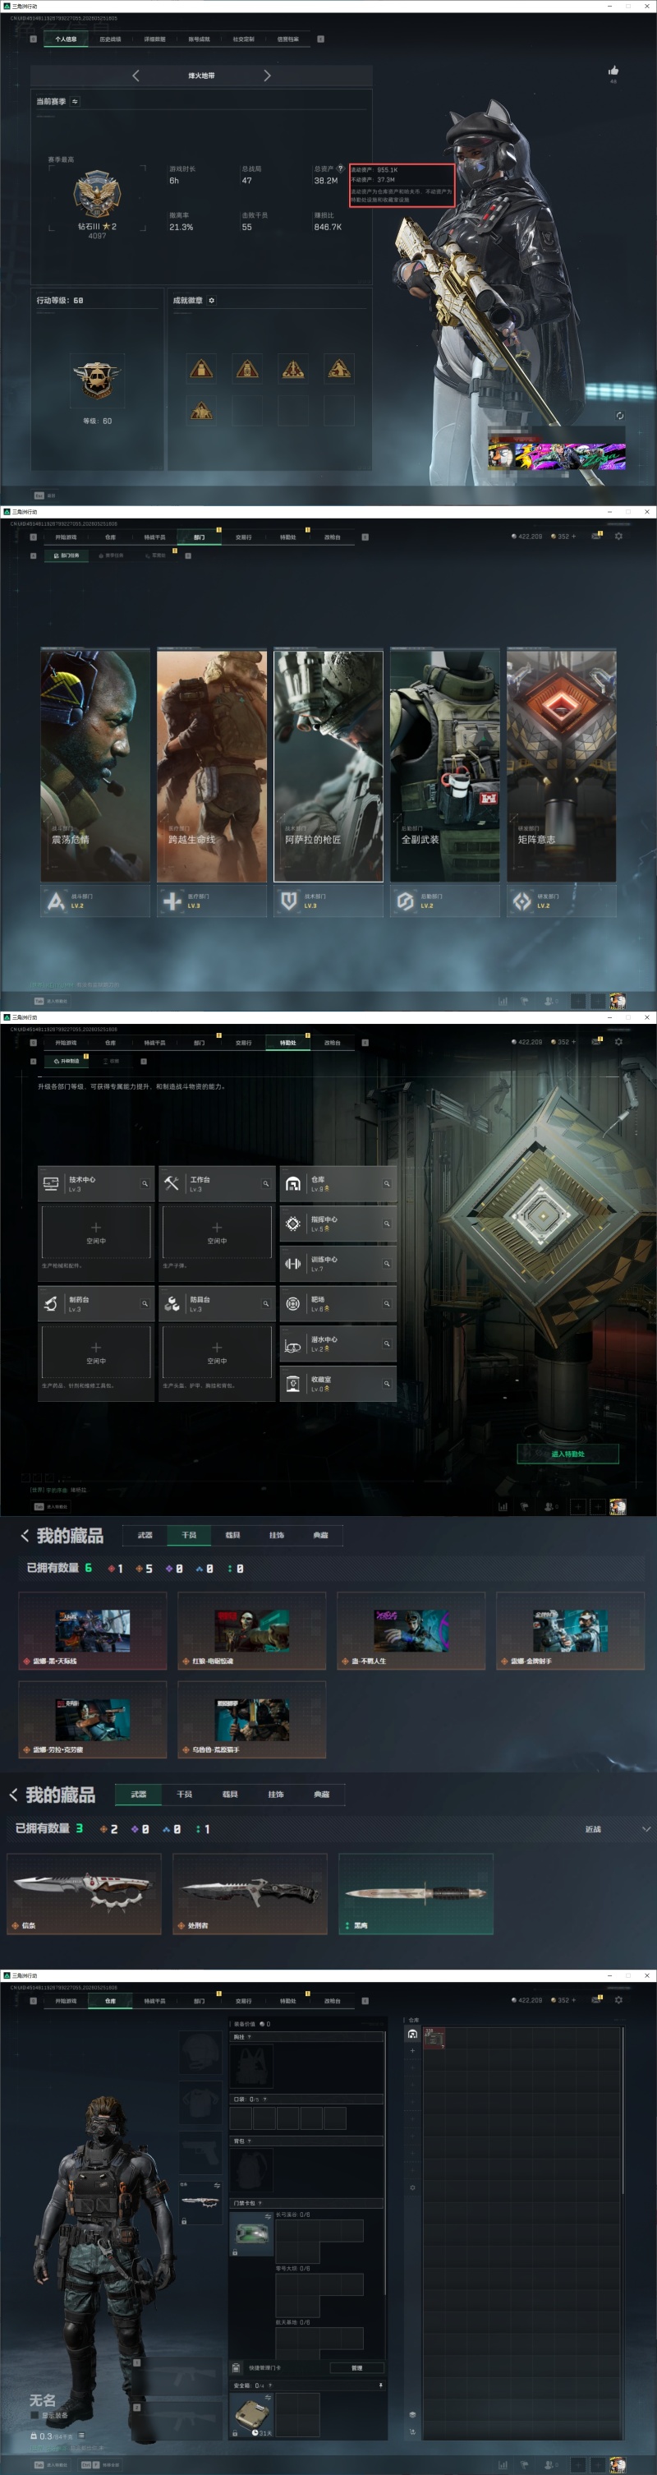Screen dimensions: 657x2475
Task: Start production in the 工作台 空闲中 slot
Action: (x=217, y=1232)
